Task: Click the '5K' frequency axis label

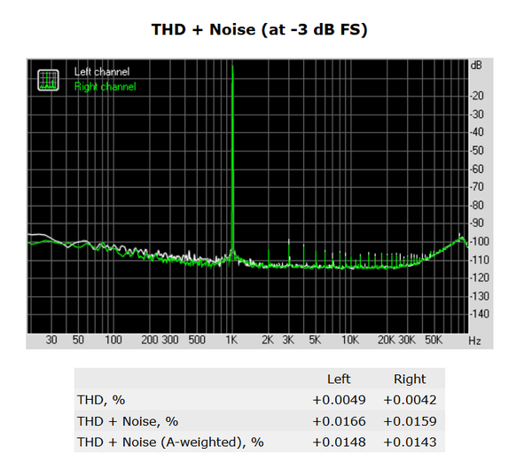Action: (315, 340)
